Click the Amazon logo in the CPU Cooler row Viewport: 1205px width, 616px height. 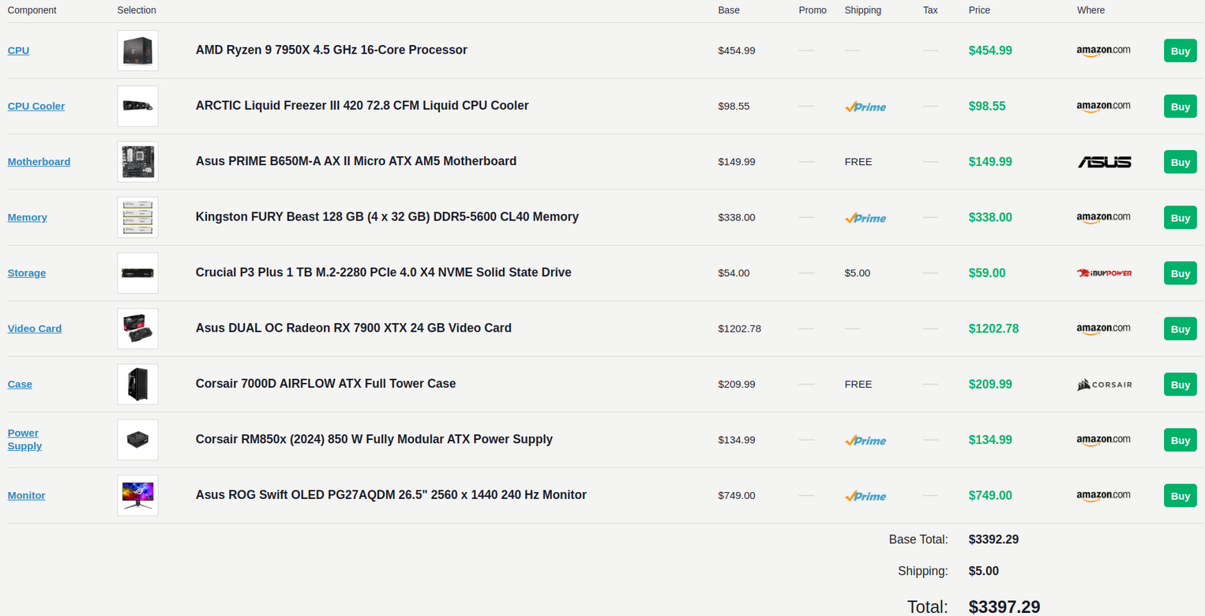coord(1103,106)
